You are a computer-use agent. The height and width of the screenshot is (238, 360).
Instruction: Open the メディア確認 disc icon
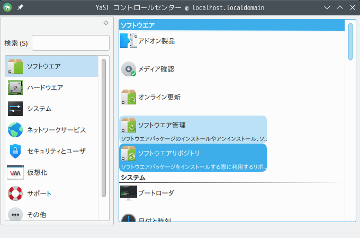[x=129, y=69]
